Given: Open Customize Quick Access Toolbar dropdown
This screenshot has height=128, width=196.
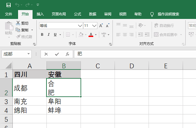Looking at the screenshot, I should (x=38, y=5).
